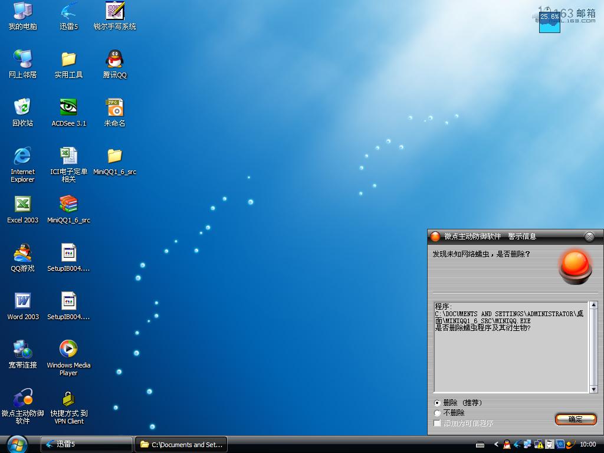Open the ACDSee 3.1 eye icon
This screenshot has width=604, height=453.
pyautogui.click(x=68, y=108)
